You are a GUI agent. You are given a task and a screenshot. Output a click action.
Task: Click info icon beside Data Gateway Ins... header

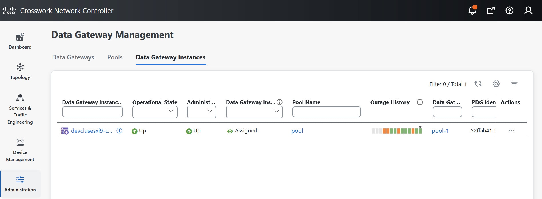[x=280, y=102]
